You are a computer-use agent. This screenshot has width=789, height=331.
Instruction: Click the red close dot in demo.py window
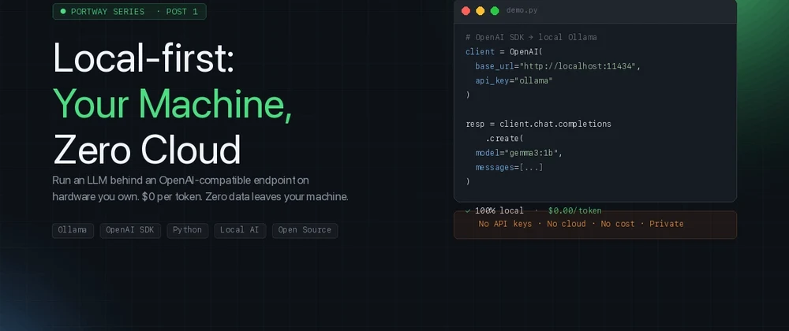click(466, 10)
